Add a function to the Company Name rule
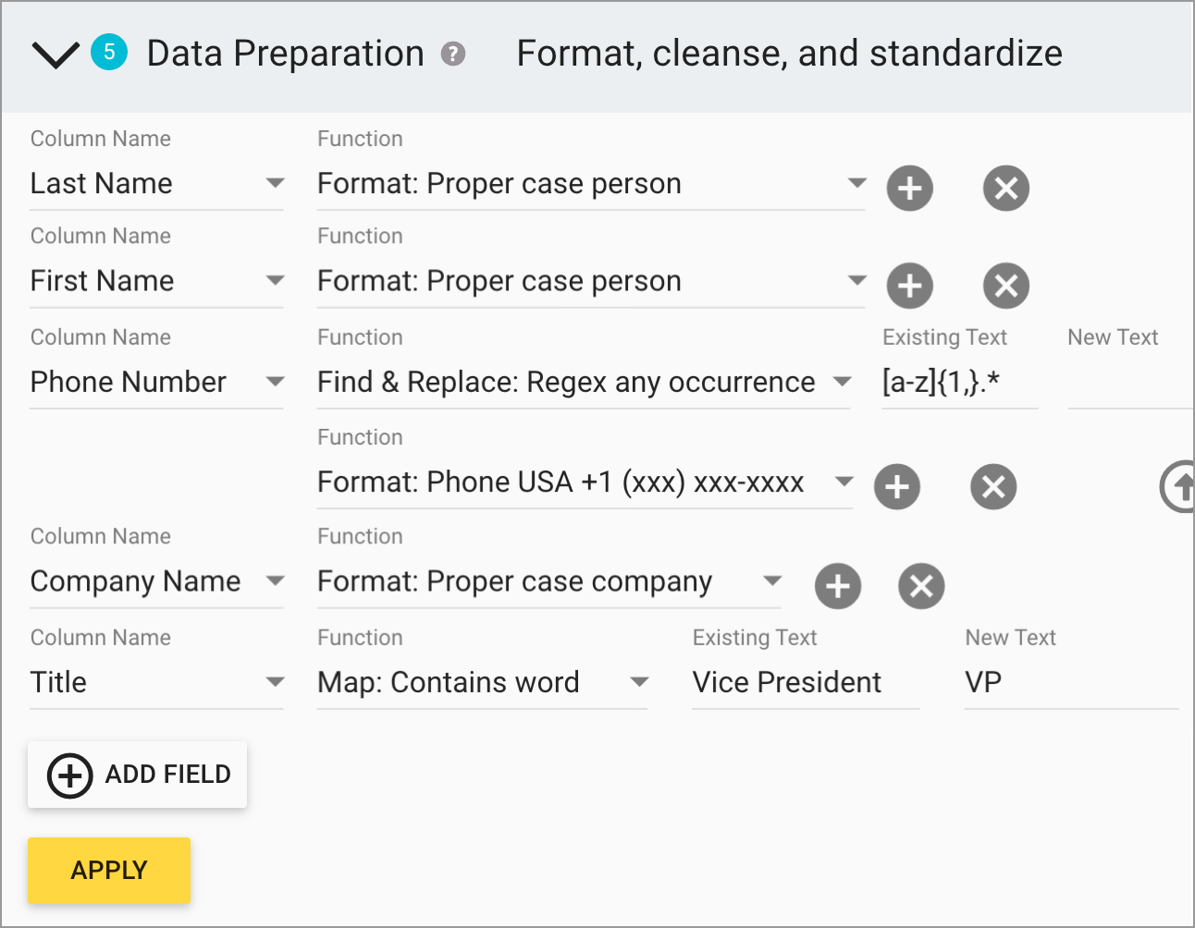The image size is (1195, 928). point(838,586)
